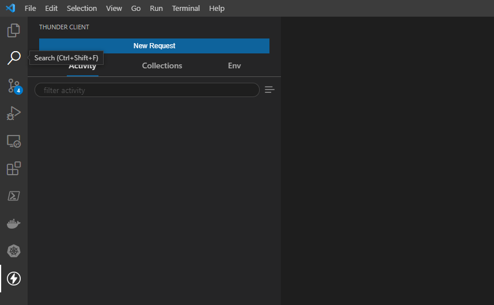Screen dimensions: 494x305
Task: Open the Run and Debug view
Action: tap(14, 113)
